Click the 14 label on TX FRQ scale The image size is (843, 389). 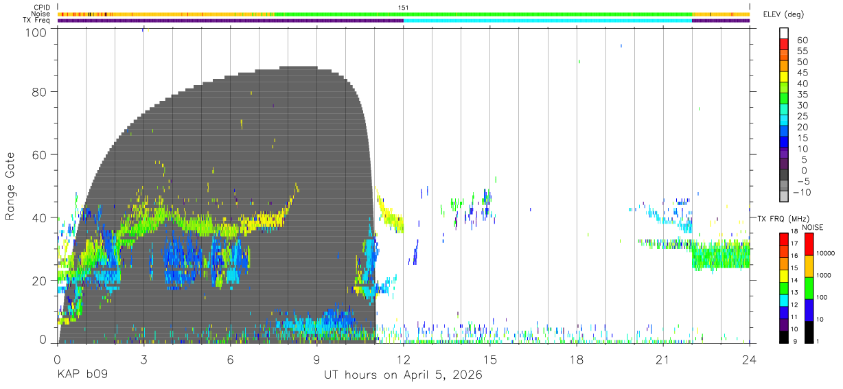point(795,281)
